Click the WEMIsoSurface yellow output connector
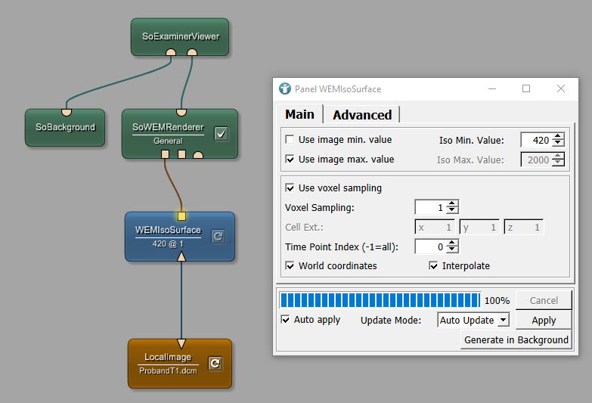Viewport: 592px width, 403px height. click(181, 216)
